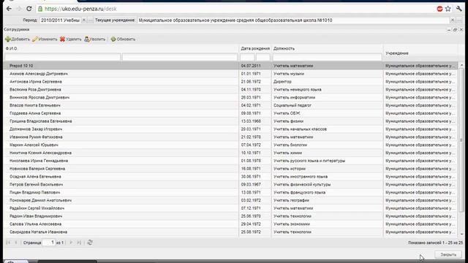Viewport: 468px width, 263px height.
Task: Go to the next page of the grid
Action: pyautogui.click(x=71, y=243)
